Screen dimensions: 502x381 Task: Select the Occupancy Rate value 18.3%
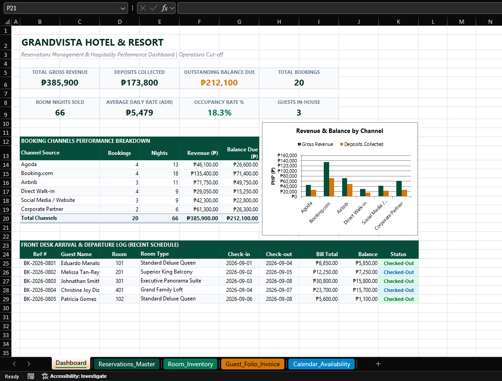pos(219,113)
